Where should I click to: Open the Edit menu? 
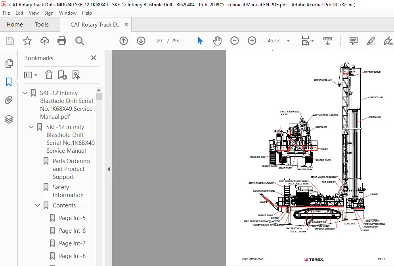tap(19, 13)
